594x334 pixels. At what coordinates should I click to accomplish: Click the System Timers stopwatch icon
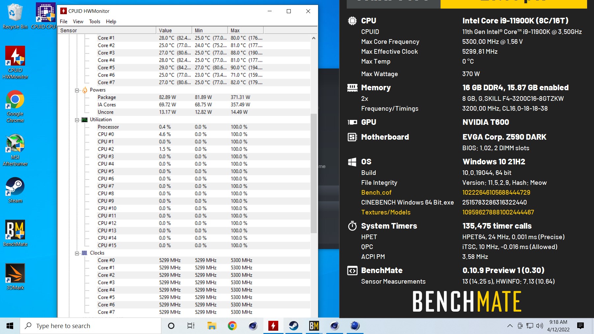(x=352, y=226)
